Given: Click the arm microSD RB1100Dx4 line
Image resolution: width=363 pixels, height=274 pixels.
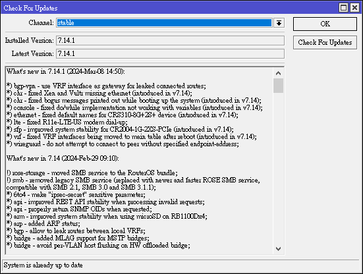Looking at the screenshot, I should coord(107,217).
